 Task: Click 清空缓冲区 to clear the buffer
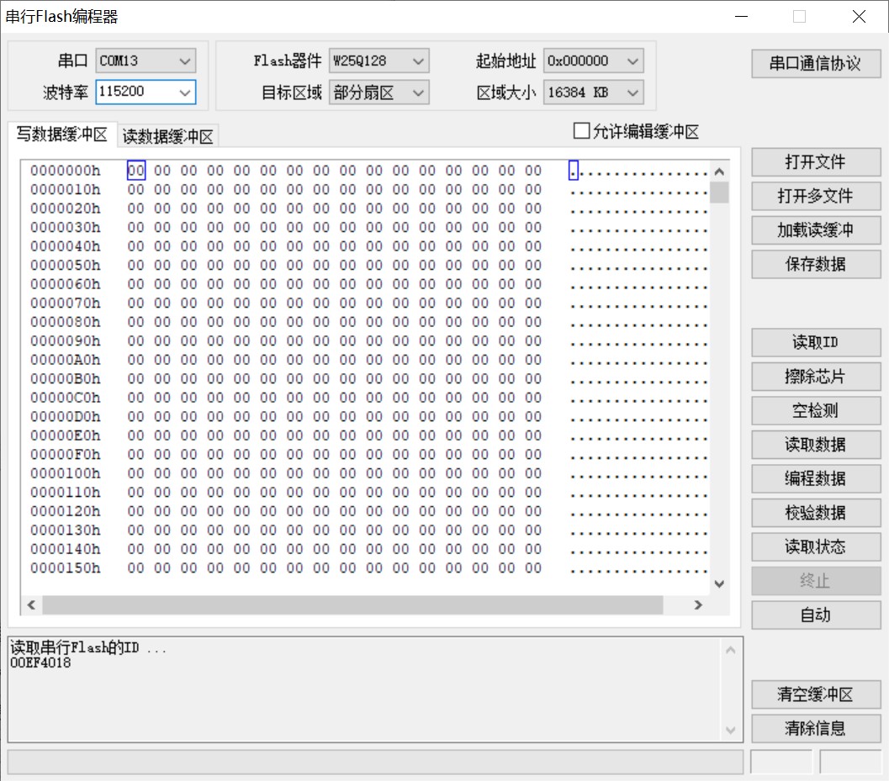(x=815, y=694)
